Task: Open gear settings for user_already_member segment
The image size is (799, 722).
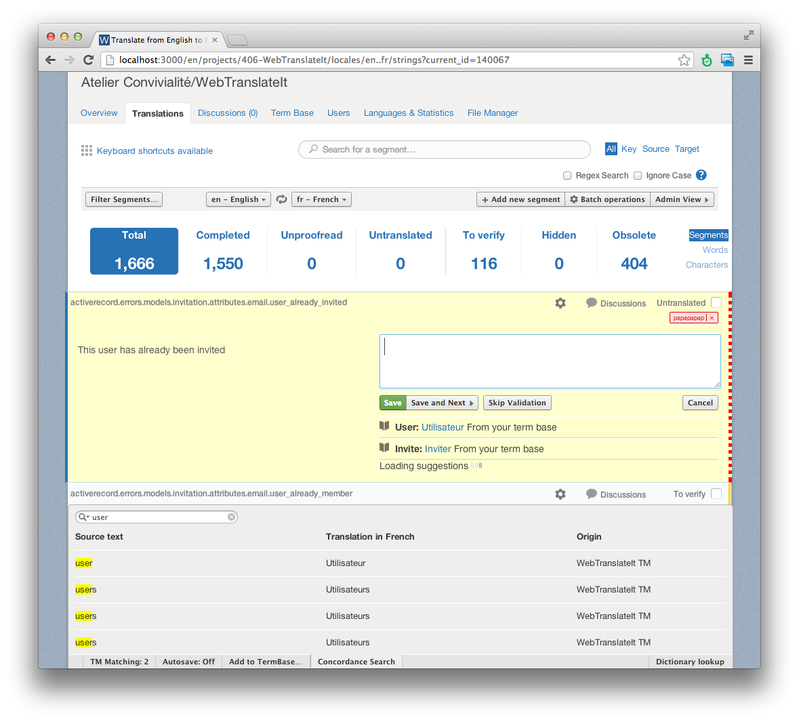Action: coord(560,494)
